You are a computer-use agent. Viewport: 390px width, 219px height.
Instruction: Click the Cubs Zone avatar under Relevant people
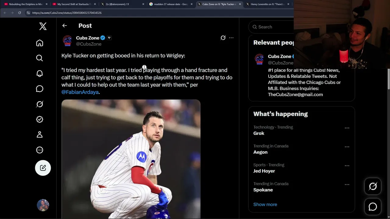[259, 59]
